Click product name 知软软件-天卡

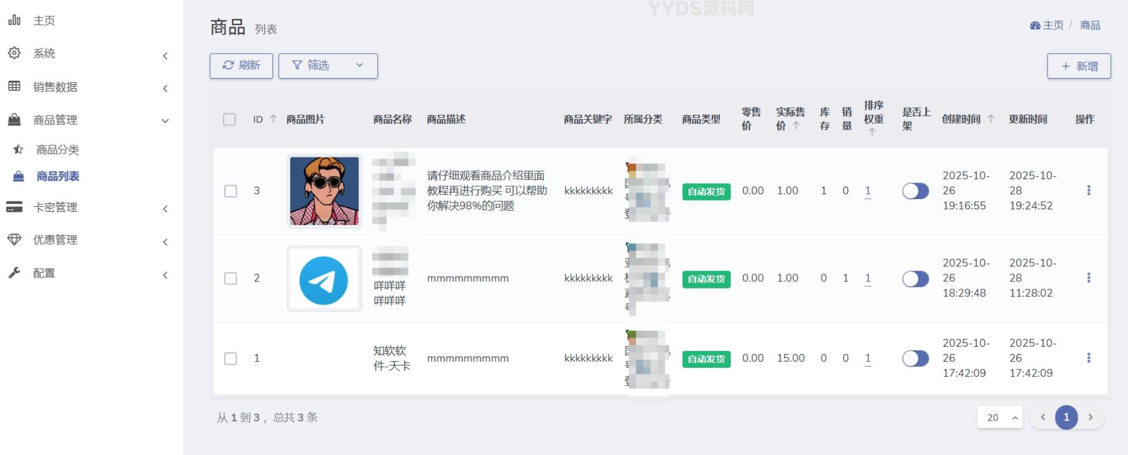pos(392,358)
